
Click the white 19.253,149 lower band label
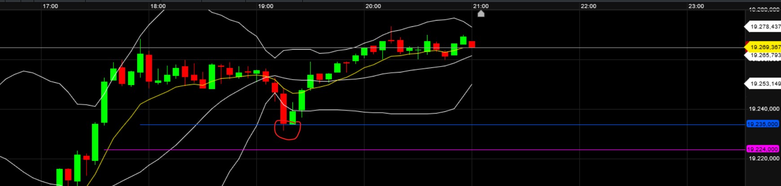tap(763, 84)
